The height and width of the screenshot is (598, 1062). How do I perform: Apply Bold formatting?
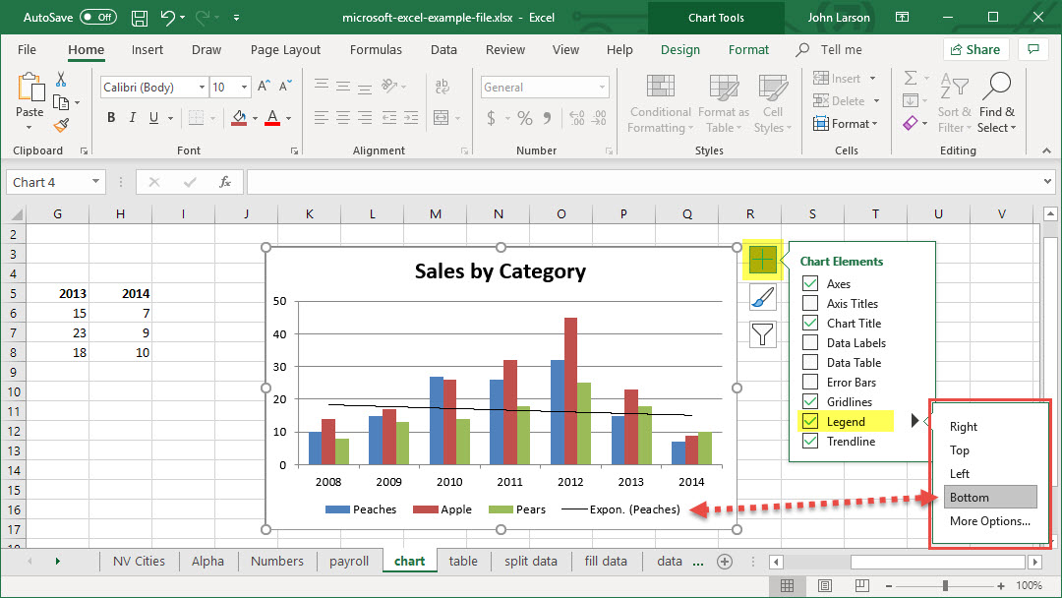(111, 118)
